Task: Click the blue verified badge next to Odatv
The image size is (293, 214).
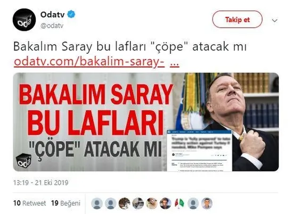Action: tap(71, 14)
